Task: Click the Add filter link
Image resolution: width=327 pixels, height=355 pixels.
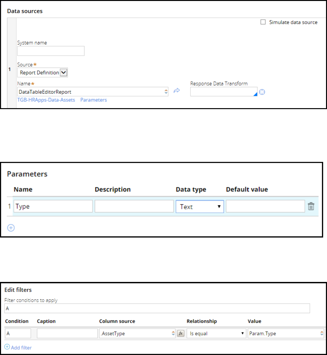Action: (21, 348)
